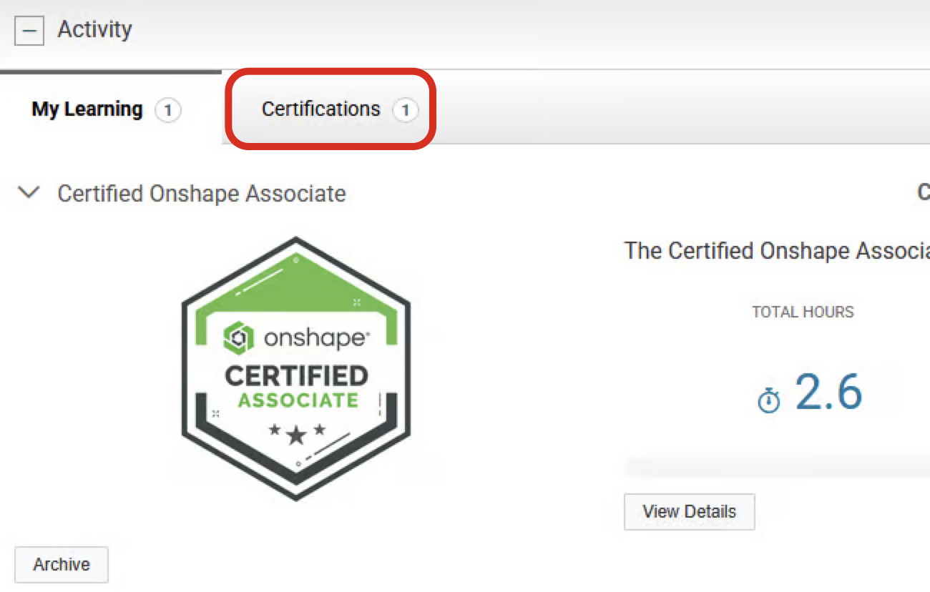Click the CERTIFIED text on badge
The height and width of the screenshot is (592, 930).
pyautogui.click(x=296, y=375)
